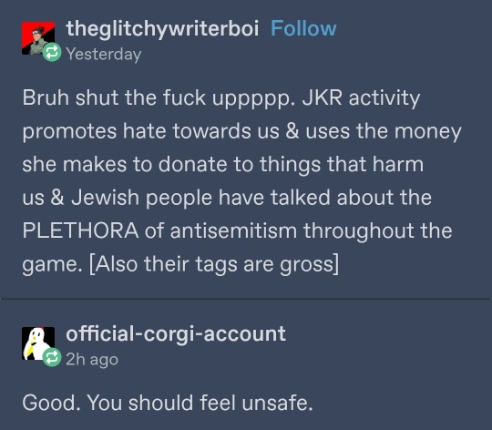Click 'uses the money' text in second line
492x430 pixels.
coord(384,131)
